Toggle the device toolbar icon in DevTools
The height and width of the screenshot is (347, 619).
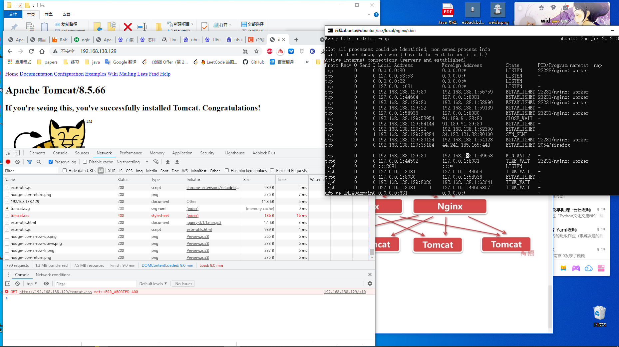click(x=17, y=153)
